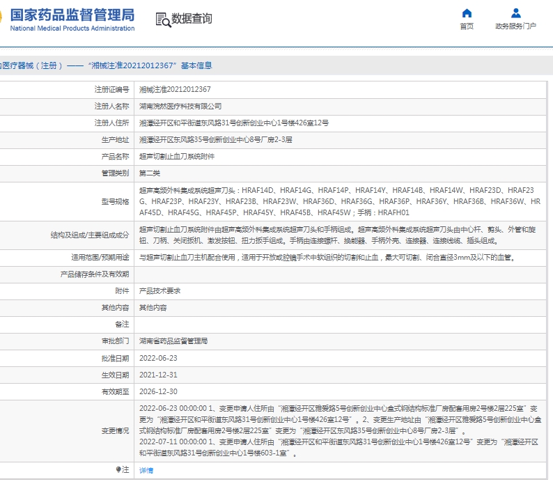Click the 适用范围/预期用途 label
This screenshot has width=553, height=484.
pyautogui.click(x=100, y=258)
